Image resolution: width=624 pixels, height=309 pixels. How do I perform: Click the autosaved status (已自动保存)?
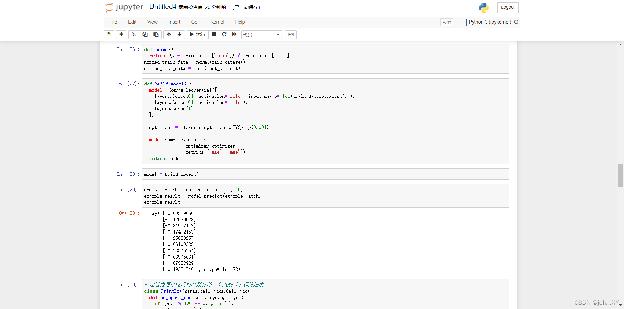click(246, 7)
